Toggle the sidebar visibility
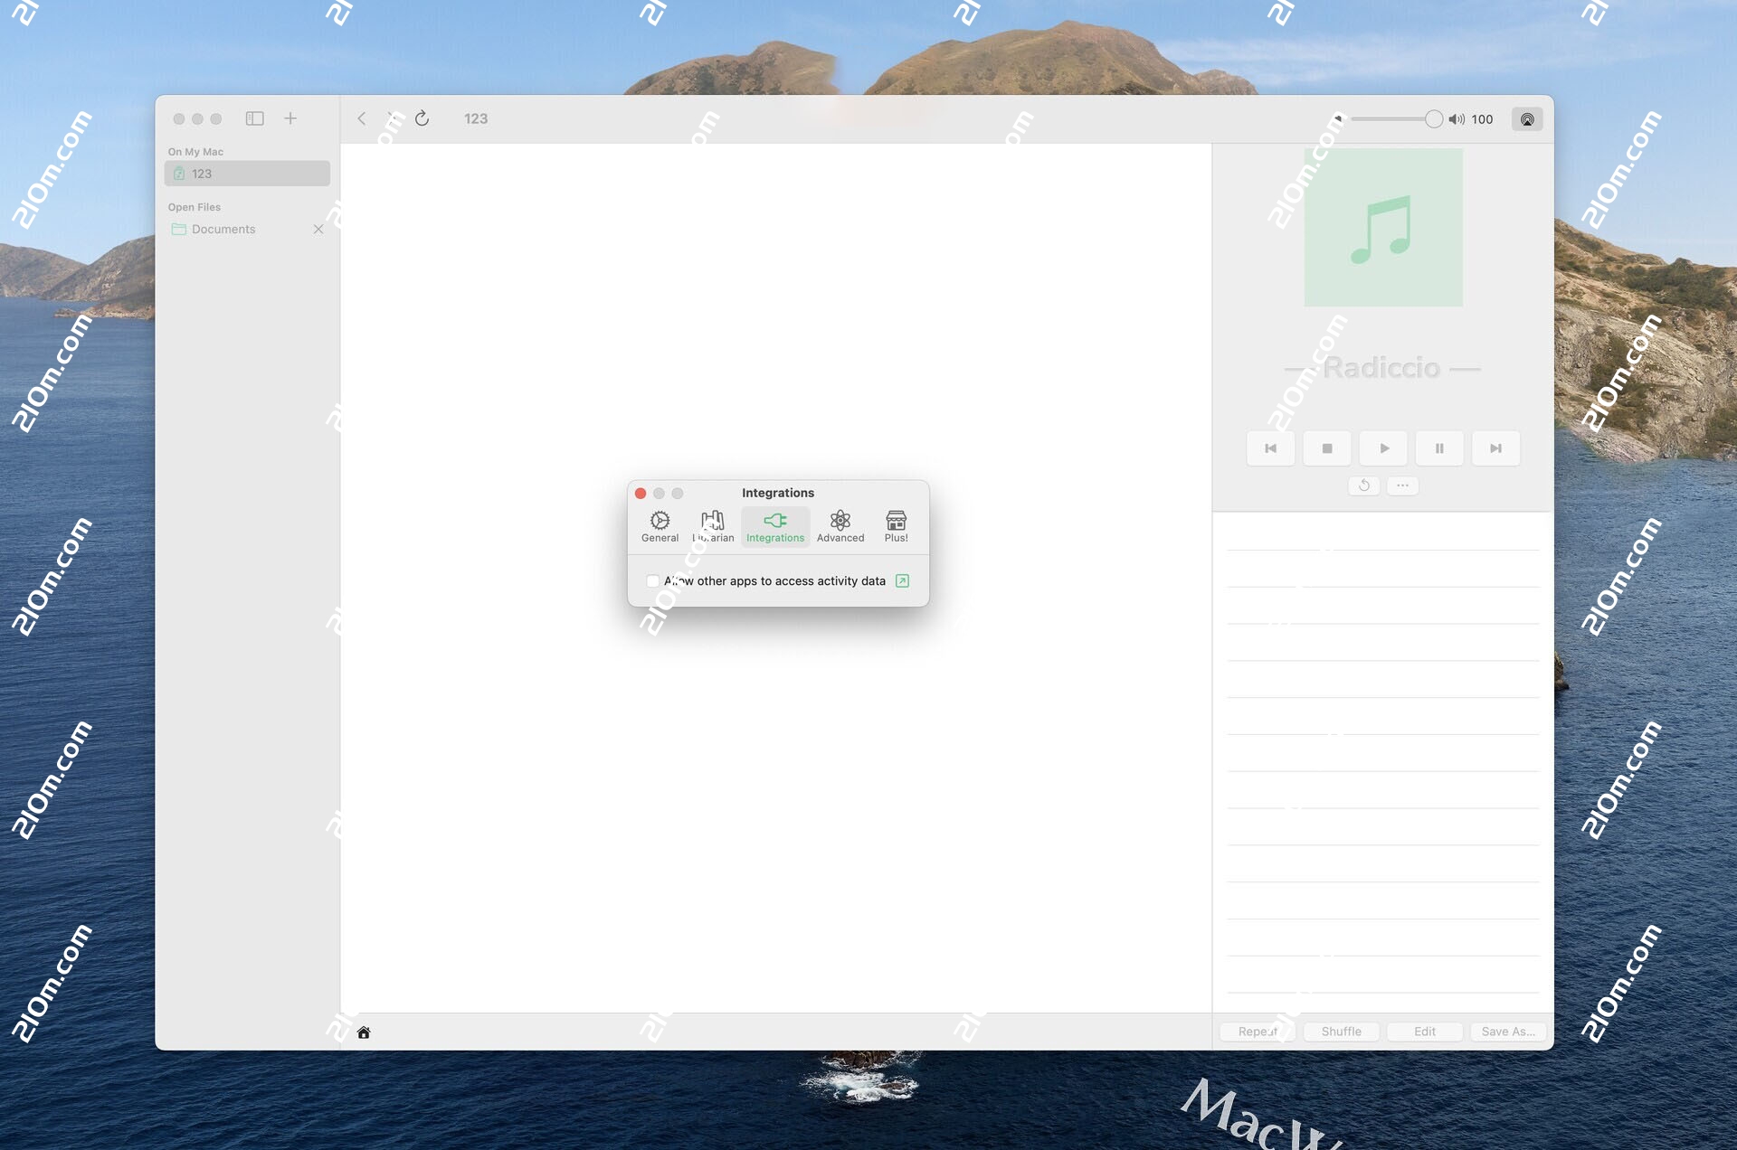The image size is (1737, 1150). coord(255,118)
